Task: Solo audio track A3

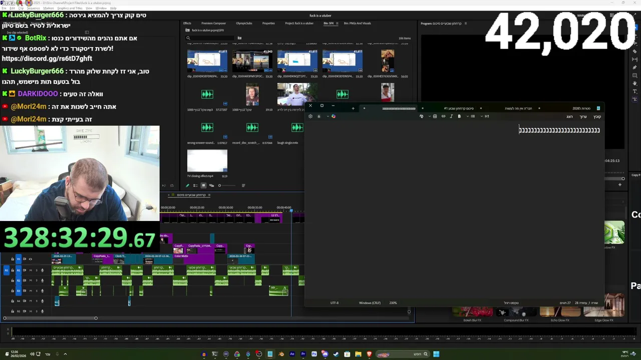Action: (x=37, y=291)
